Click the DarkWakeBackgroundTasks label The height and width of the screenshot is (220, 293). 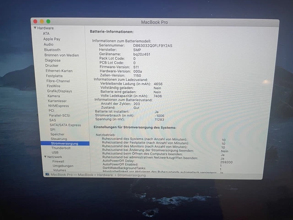(124, 168)
